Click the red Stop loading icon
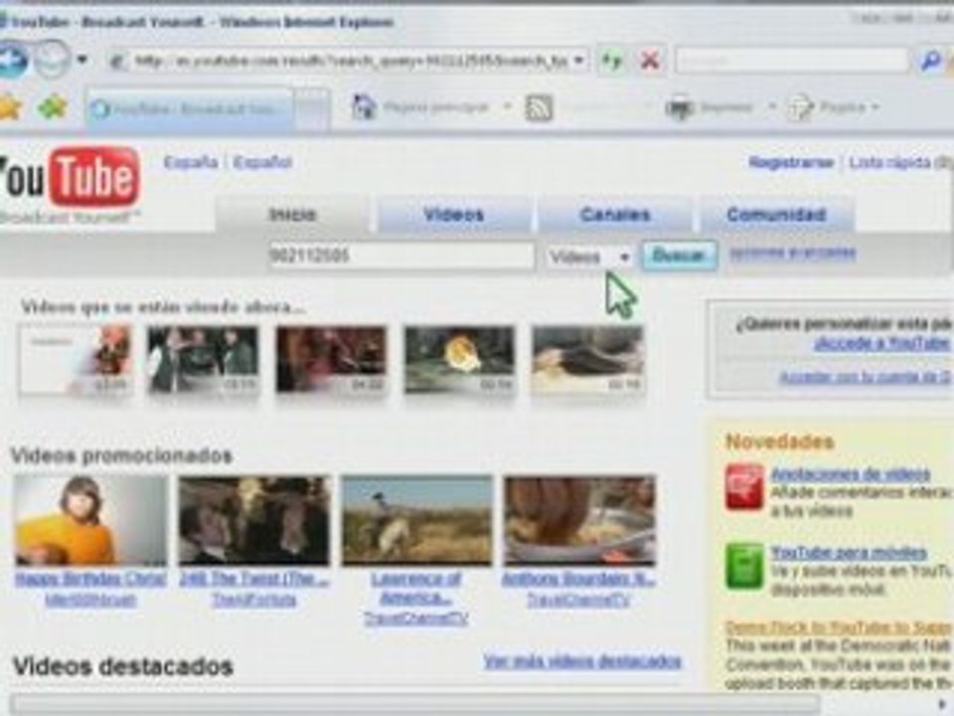Viewport: 954px width, 716px height. 650,61
